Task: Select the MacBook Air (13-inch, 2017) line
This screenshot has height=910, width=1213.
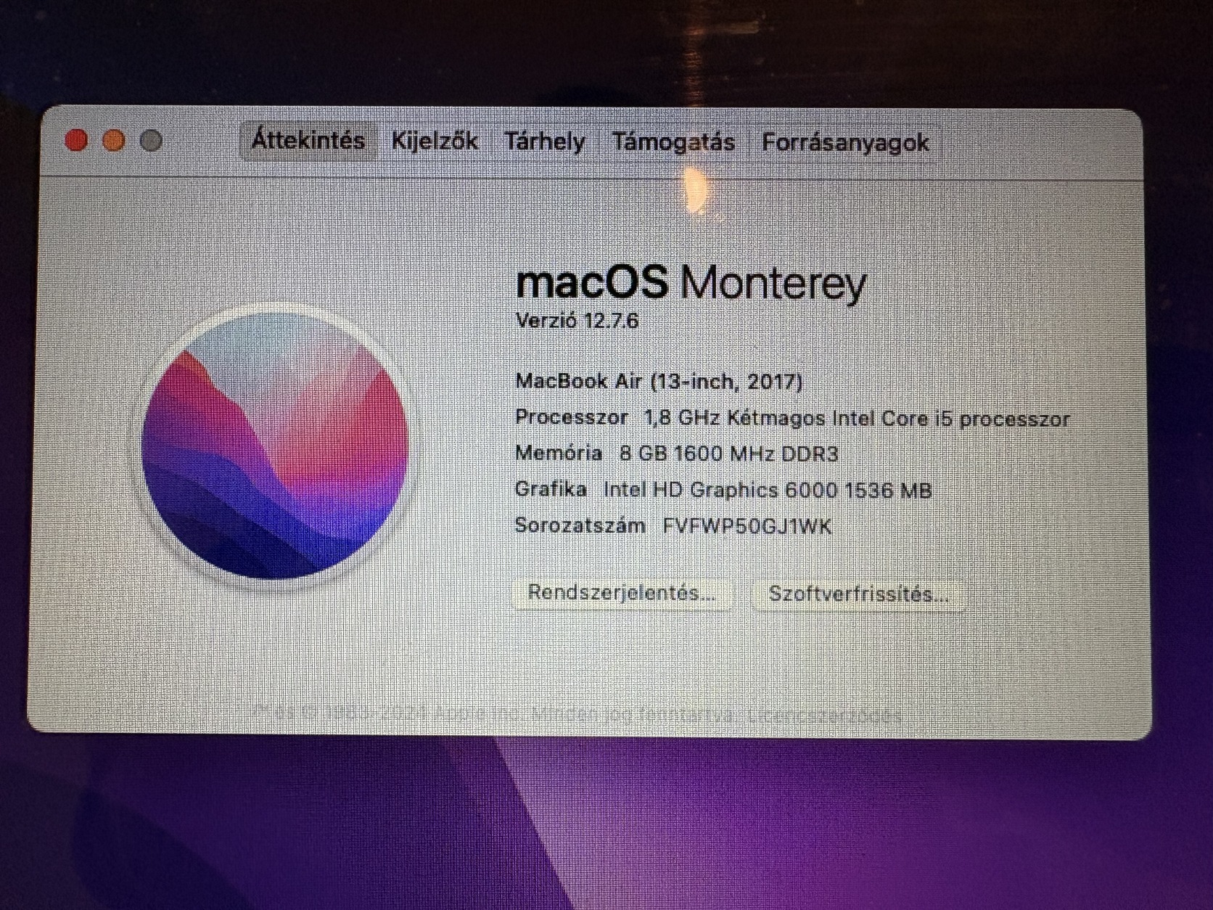Action: 659,381
